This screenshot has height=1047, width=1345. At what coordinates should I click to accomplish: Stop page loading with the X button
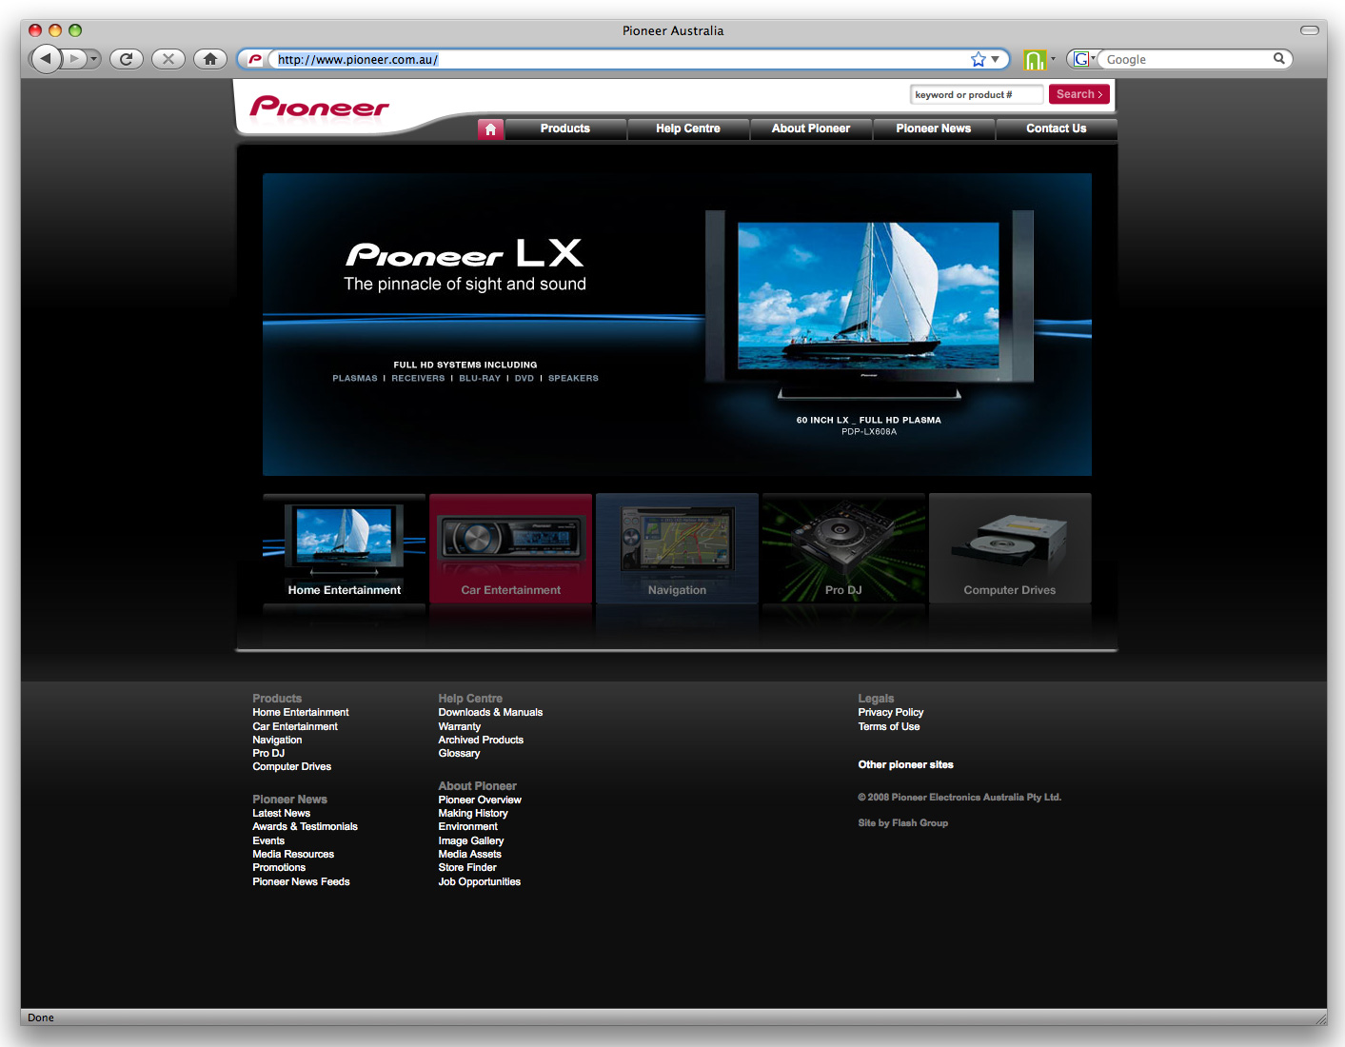coord(168,59)
